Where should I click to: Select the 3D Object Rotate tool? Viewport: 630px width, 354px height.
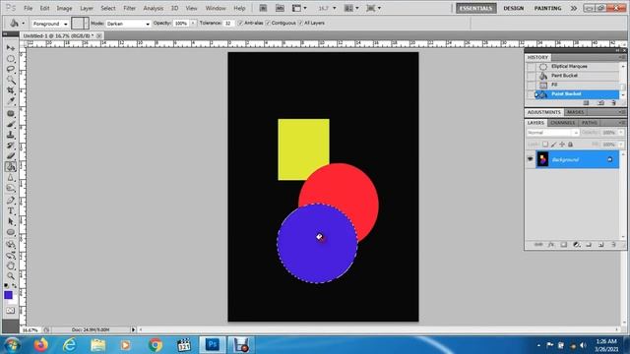pos(11,245)
